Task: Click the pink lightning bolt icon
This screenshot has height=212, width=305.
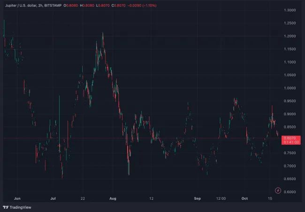Action: [x=278, y=190]
